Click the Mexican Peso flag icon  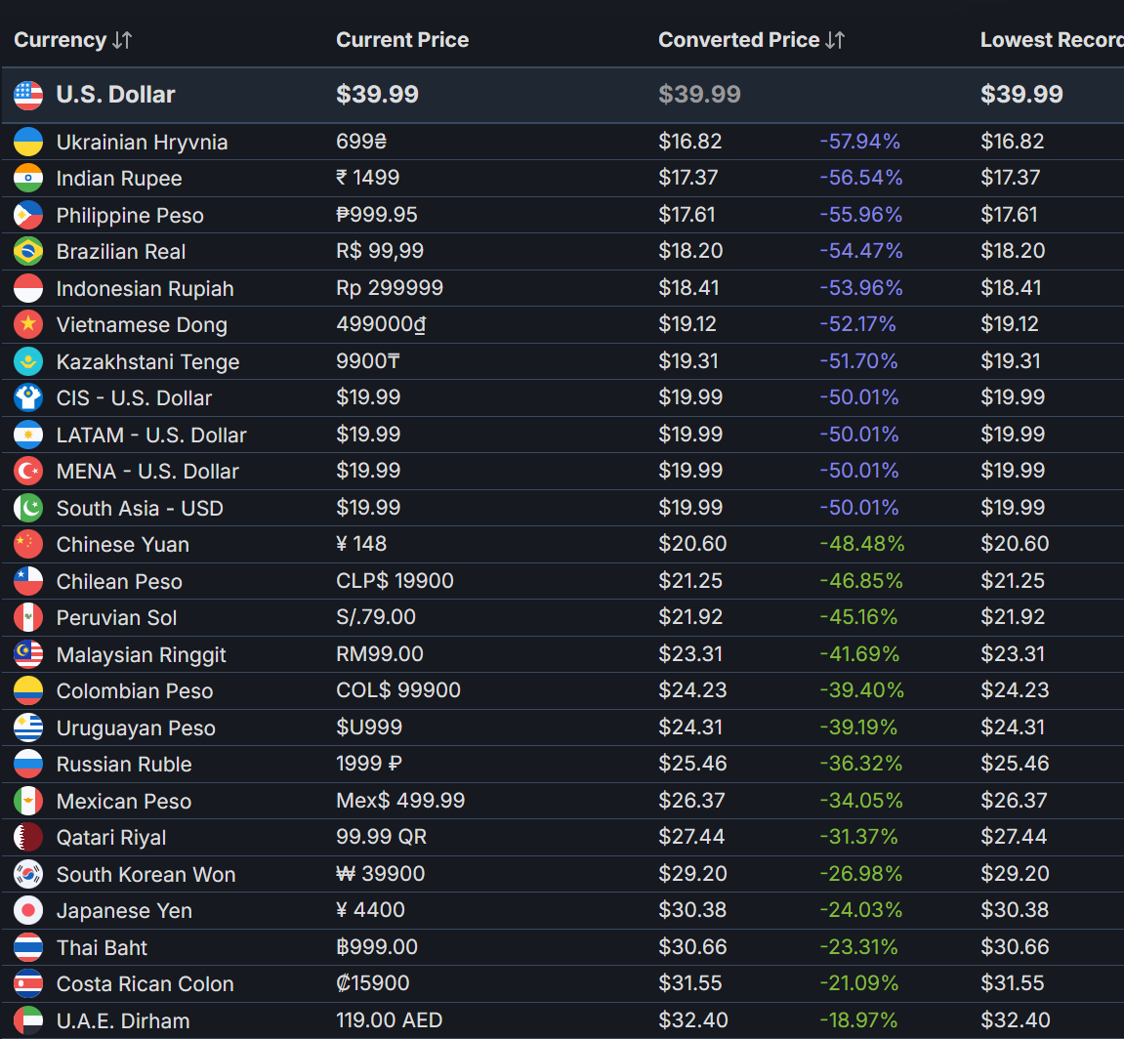point(28,801)
